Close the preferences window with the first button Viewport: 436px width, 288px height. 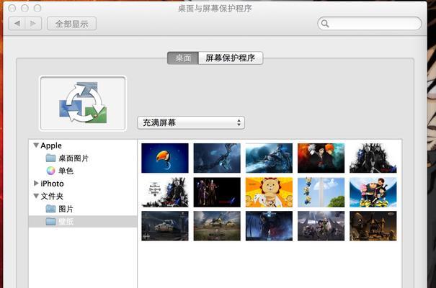pos(12,8)
